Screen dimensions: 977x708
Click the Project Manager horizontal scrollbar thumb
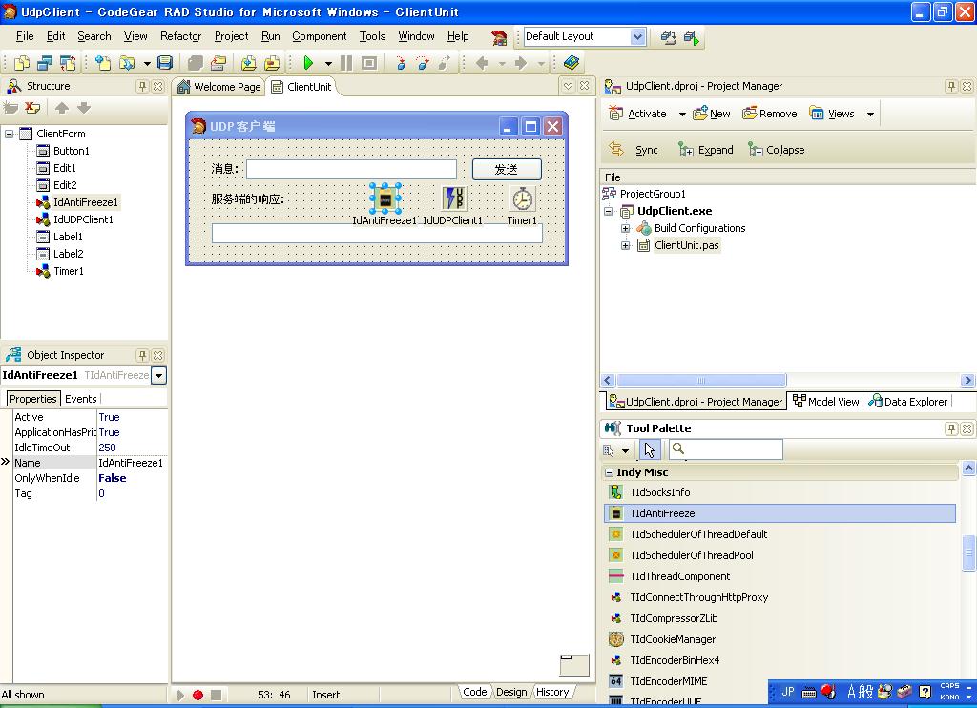coord(701,380)
